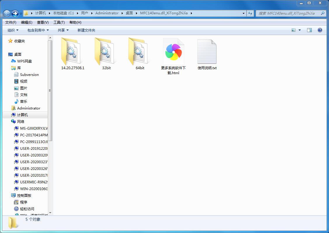The image size is (329, 233).
Task: Open the 工具(T) menu
Action: point(59,22)
